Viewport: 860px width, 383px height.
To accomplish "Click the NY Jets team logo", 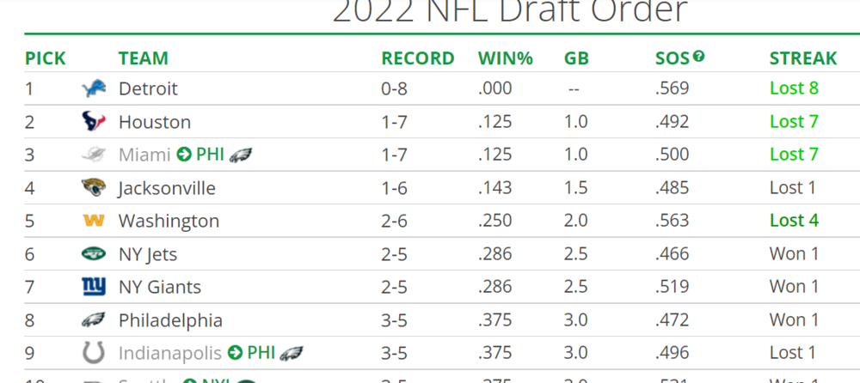I will 93,254.
